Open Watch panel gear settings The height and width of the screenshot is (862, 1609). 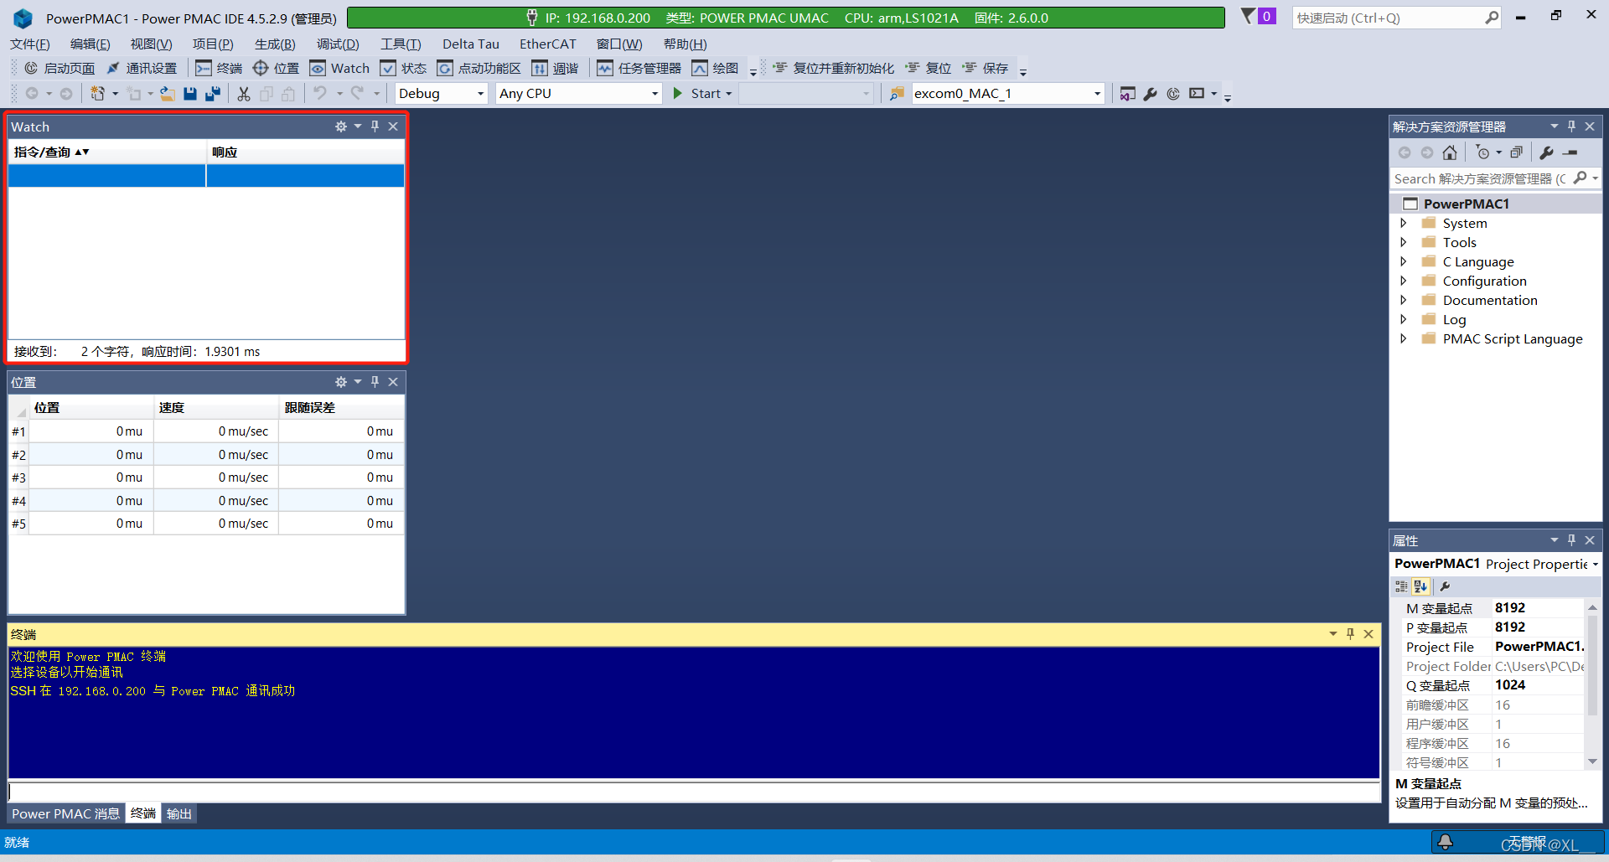341,126
